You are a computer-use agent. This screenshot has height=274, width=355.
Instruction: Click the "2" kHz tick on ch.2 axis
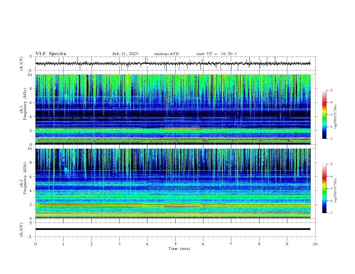coord(32,205)
